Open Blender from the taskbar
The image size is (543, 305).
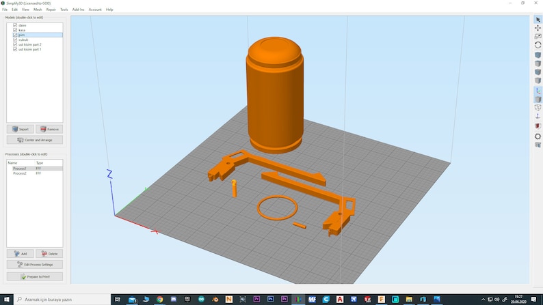coord(215,299)
